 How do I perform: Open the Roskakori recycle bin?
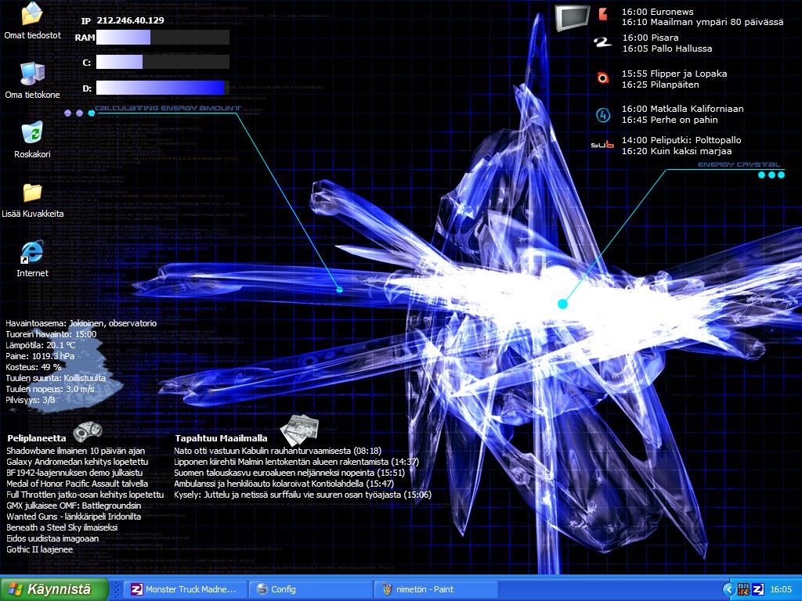point(32,133)
